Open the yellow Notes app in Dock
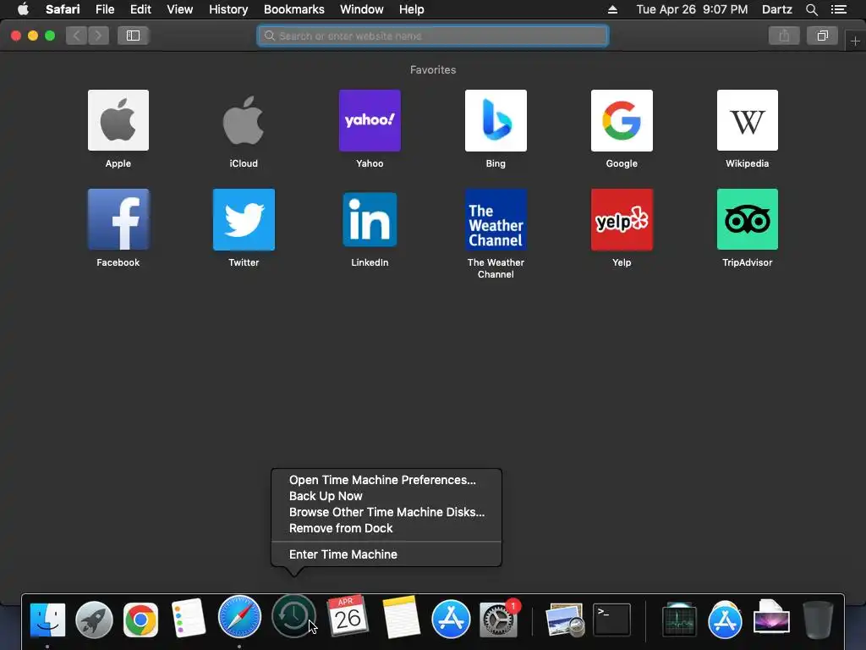Screen dimensions: 866x650 pyautogui.click(x=401, y=617)
